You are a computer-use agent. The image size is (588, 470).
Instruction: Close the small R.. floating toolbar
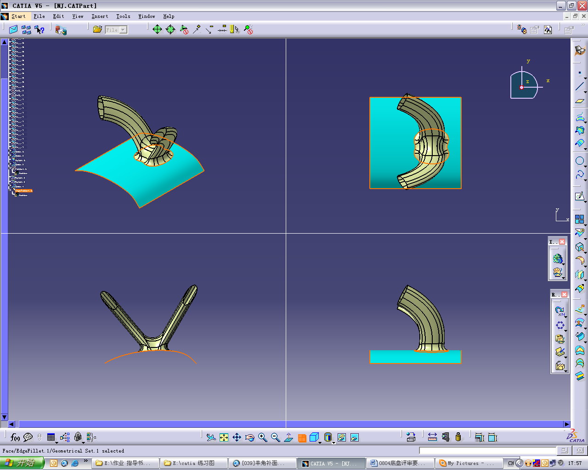click(x=564, y=295)
